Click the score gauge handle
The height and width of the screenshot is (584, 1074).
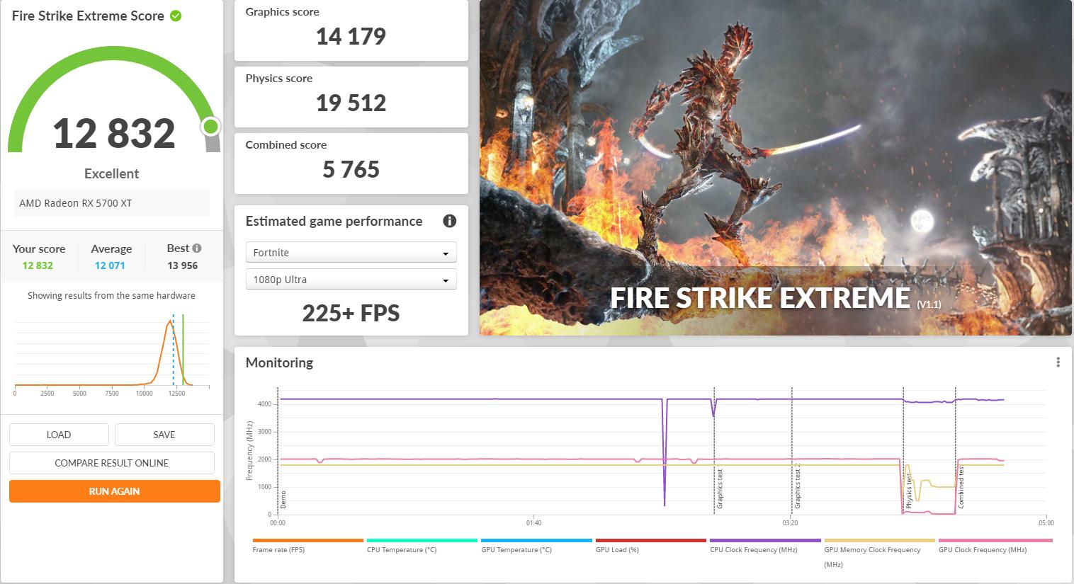click(x=210, y=127)
